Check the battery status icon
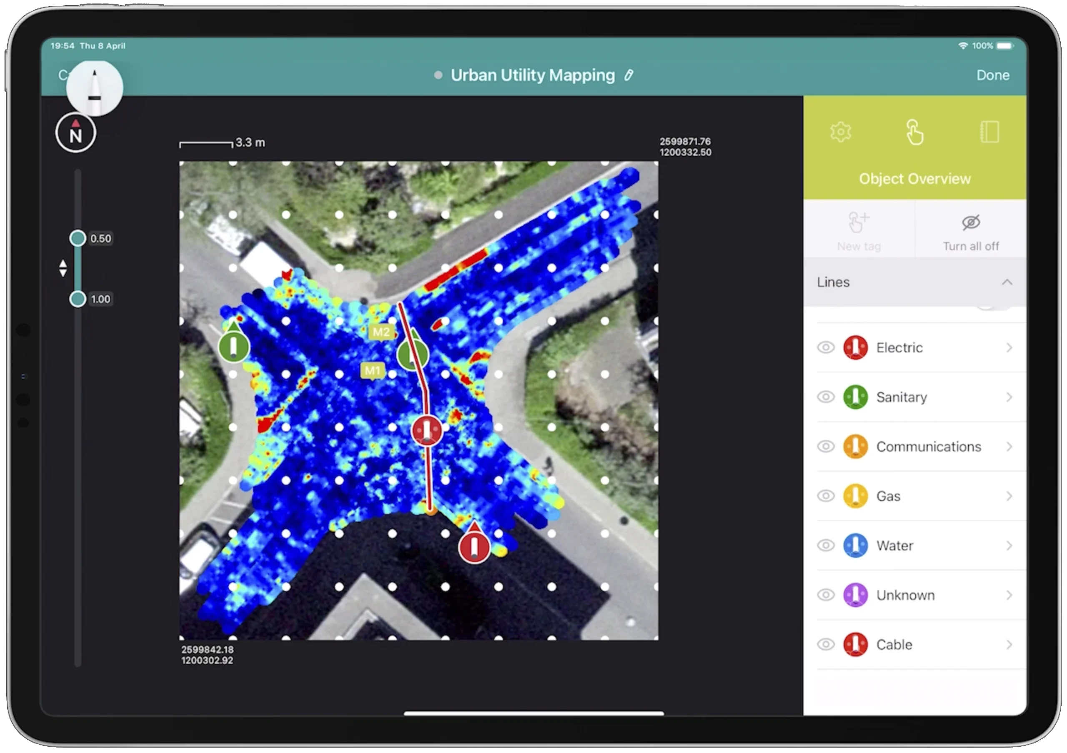1067x753 pixels. point(1005,45)
